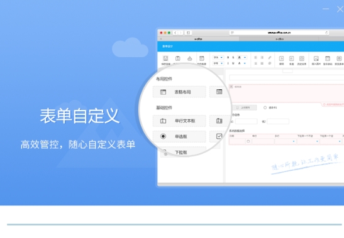Click the browser address bar
The width and height of the screenshot is (344, 238).
(x=279, y=33)
